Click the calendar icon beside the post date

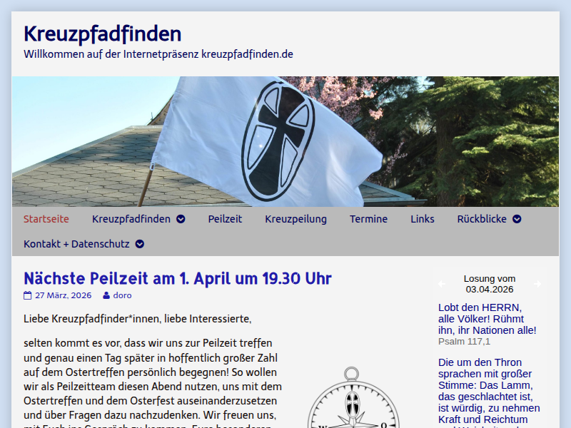tap(28, 295)
